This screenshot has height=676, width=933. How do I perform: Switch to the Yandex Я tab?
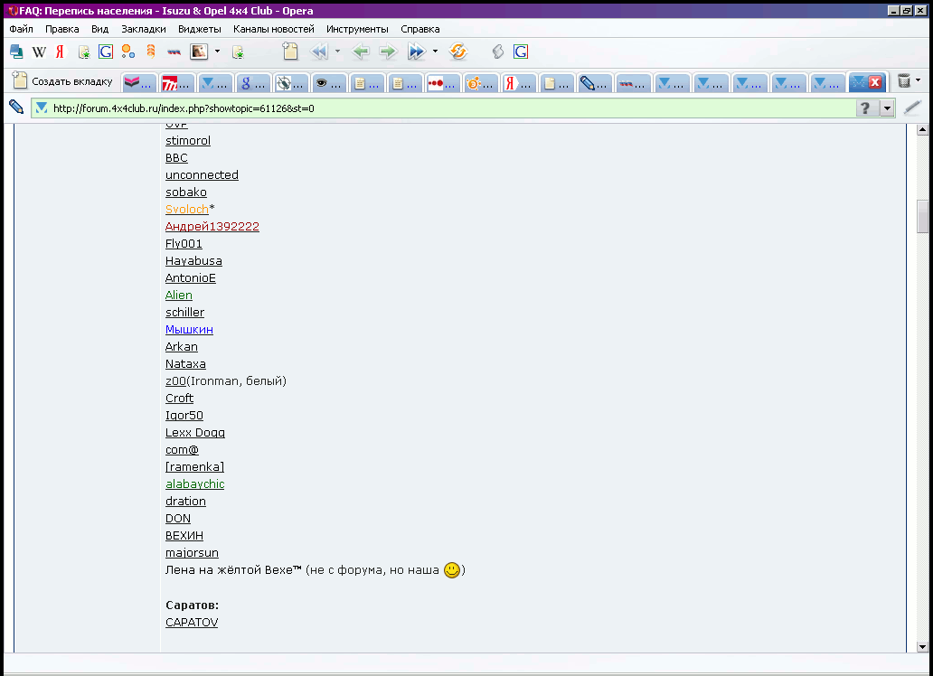tap(521, 83)
